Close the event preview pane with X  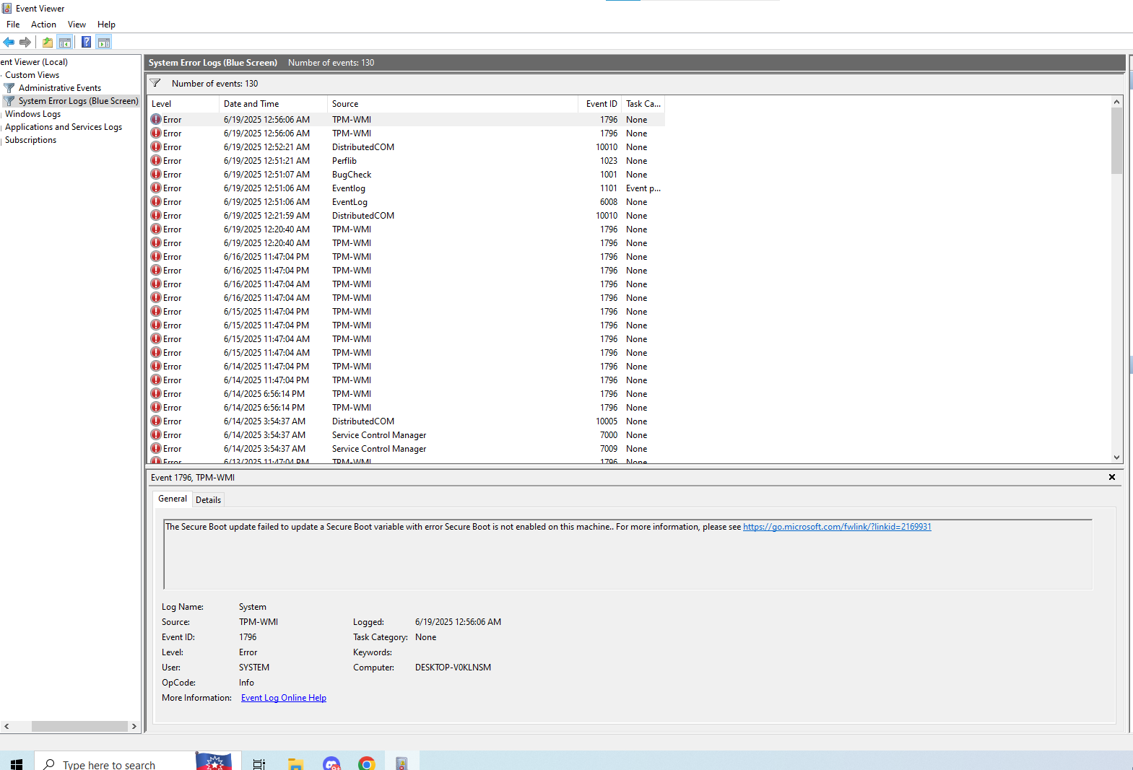click(1112, 477)
